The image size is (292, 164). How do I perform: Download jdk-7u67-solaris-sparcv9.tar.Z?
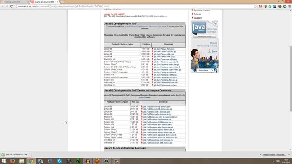[x=167, y=67]
